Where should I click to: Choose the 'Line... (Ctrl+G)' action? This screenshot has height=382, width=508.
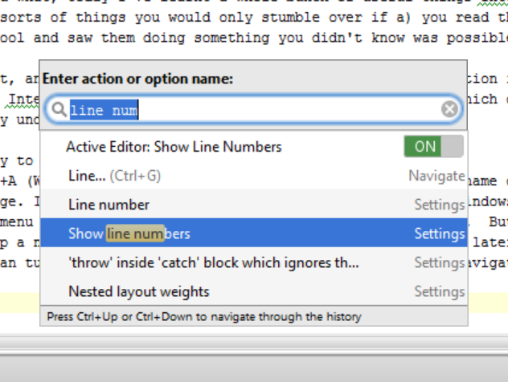[x=114, y=176]
